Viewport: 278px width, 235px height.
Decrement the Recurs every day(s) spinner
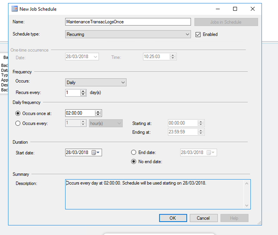point(83,94)
